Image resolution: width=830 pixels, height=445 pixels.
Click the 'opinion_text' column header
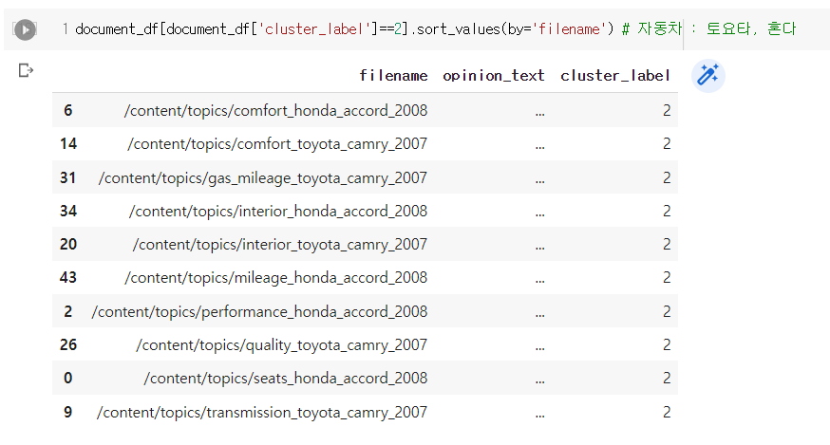tap(493, 76)
